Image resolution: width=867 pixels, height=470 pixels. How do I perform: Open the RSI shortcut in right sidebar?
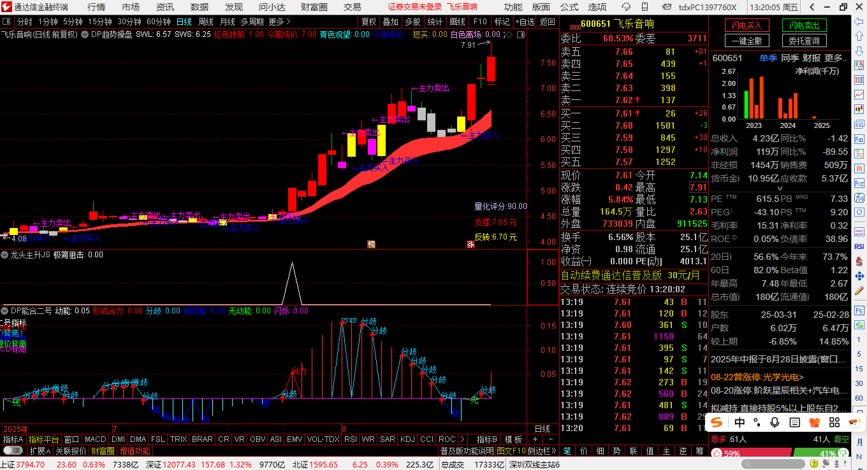click(859, 246)
